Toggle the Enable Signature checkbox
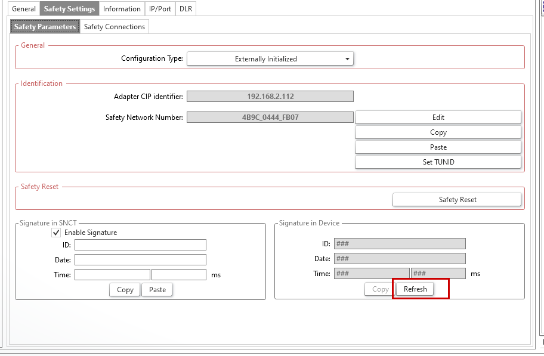 click(56, 233)
